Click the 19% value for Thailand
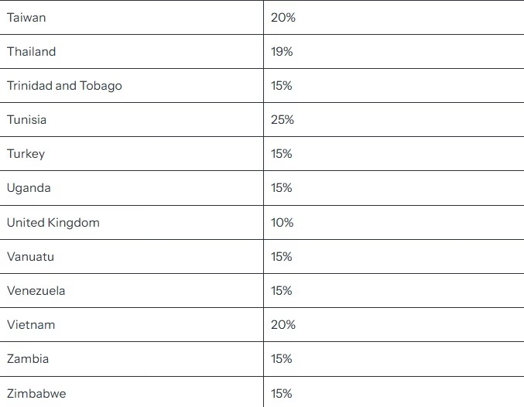The image size is (524, 407). pos(282,52)
